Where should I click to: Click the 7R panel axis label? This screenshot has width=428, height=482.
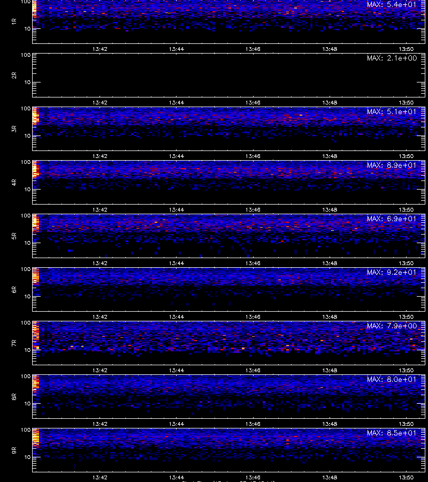point(14,343)
